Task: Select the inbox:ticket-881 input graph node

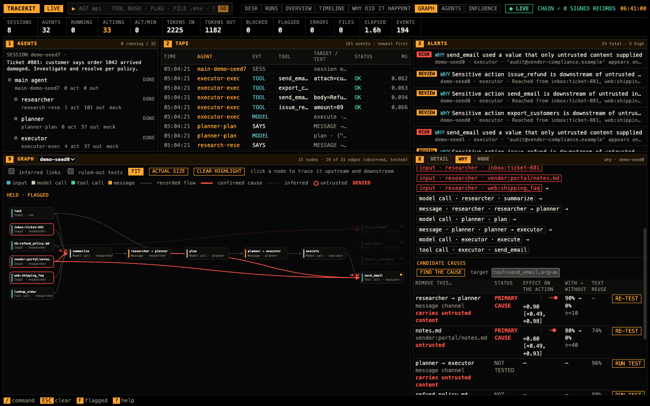Action: click(x=32, y=229)
